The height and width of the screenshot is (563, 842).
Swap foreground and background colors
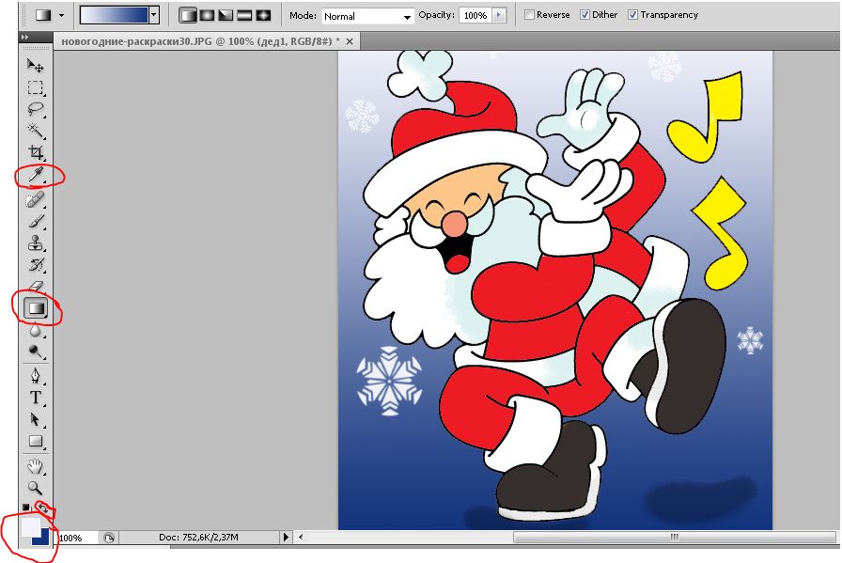point(43,508)
